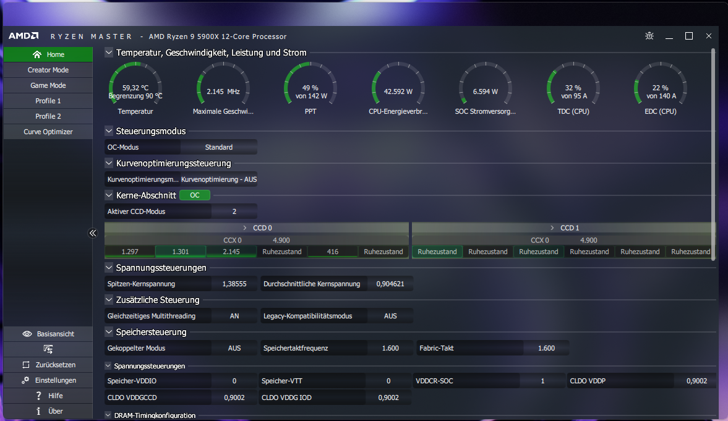
Task: Switch to Game Mode
Action: tap(48, 85)
